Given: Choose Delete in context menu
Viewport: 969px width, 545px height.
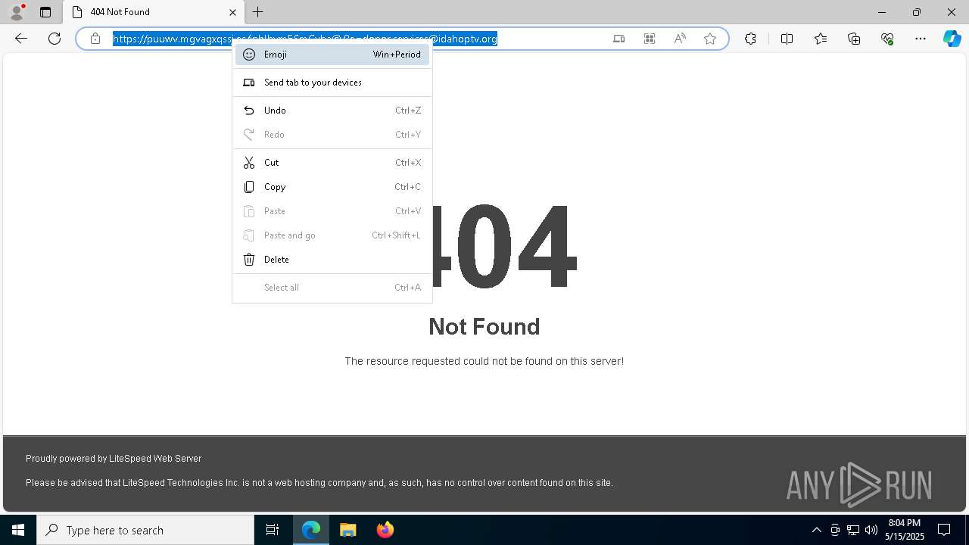Looking at the screenshot, I should tap(332, 260).
